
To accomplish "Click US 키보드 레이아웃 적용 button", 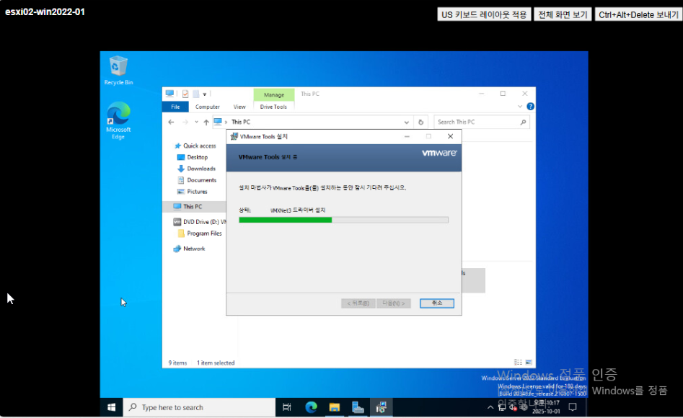I will [484, 14].
